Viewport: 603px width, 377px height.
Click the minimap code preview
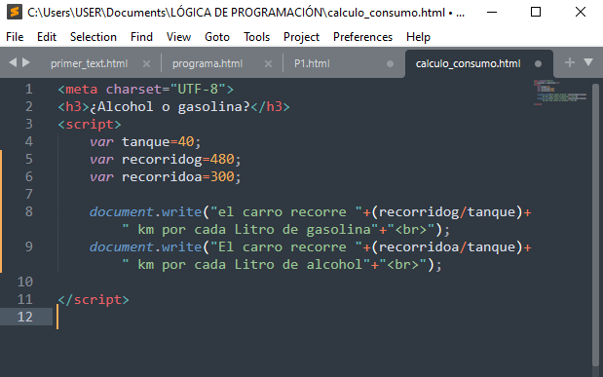(560, 93)
